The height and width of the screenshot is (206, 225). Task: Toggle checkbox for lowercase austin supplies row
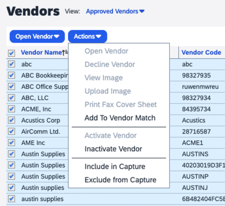tap(11, 199)
